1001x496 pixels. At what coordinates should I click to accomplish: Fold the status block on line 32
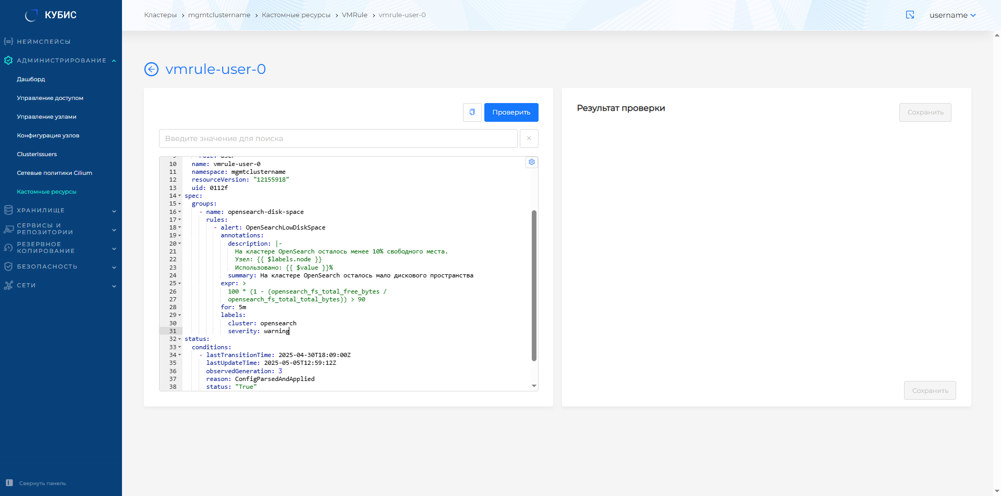[x=180, y=339]
